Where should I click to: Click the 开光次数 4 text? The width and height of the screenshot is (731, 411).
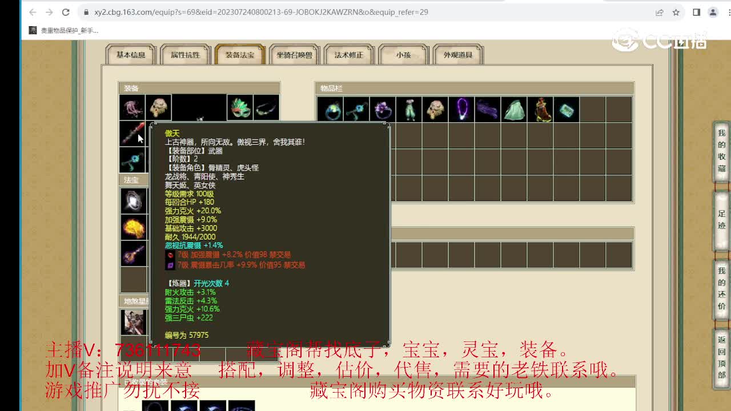tap(211, 283)
